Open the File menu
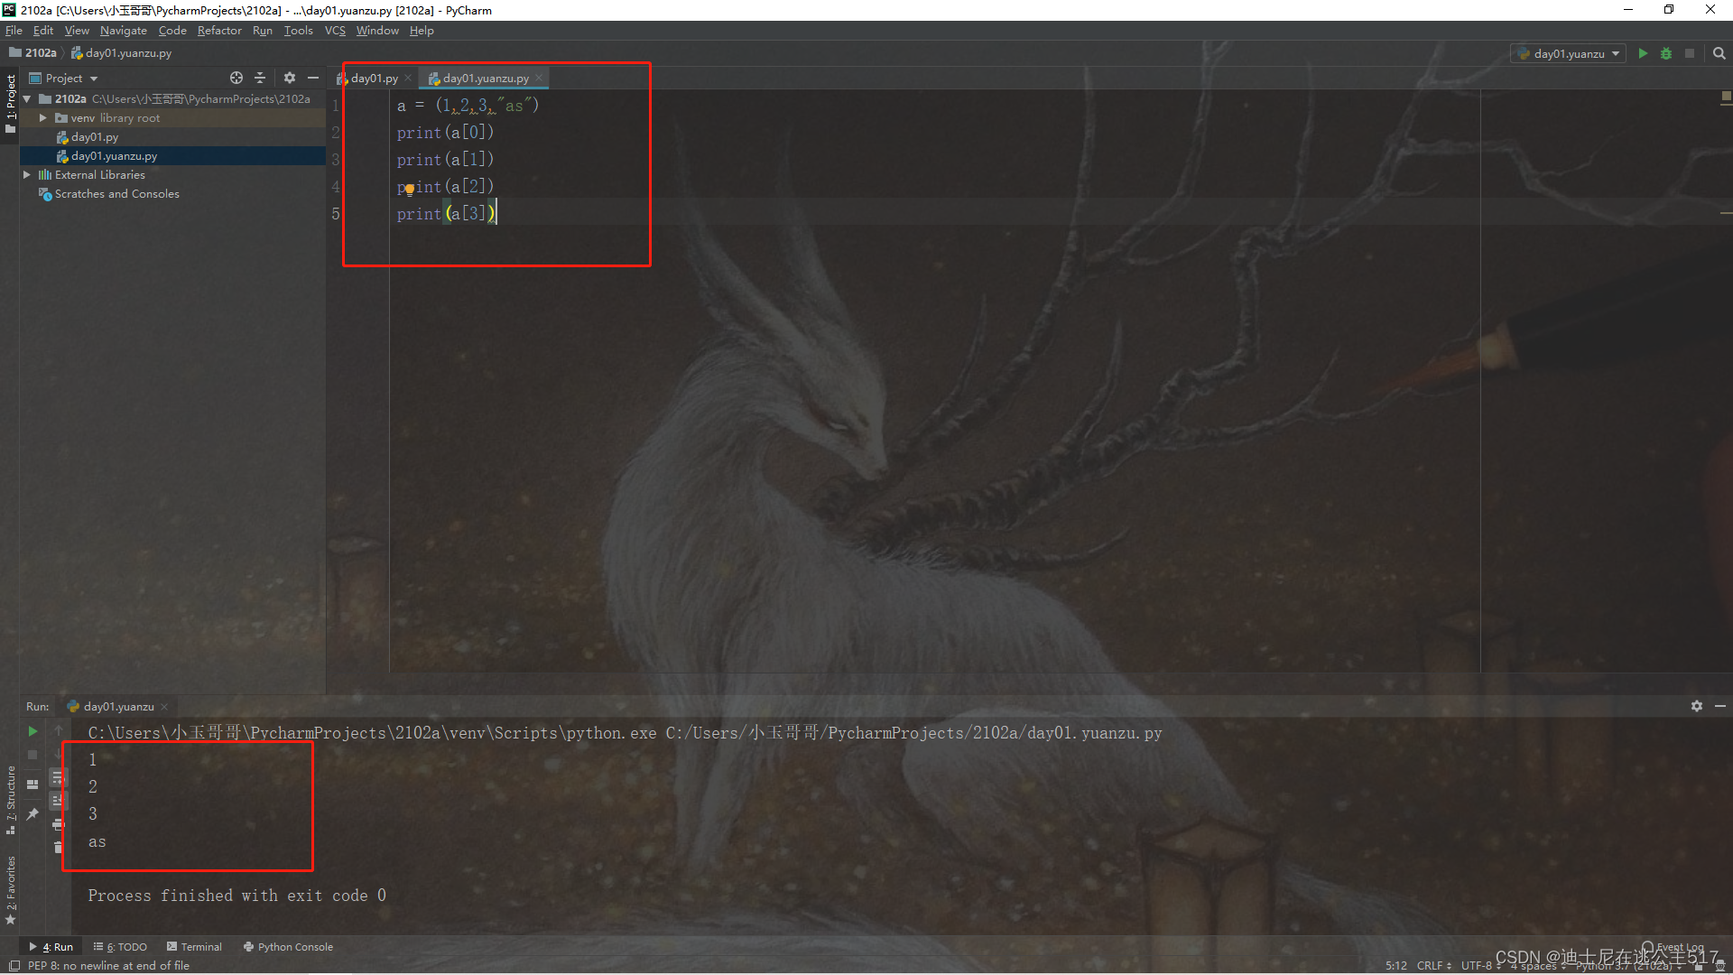Viewport: 1733px width, 975px height. click(x=14, y=31)
